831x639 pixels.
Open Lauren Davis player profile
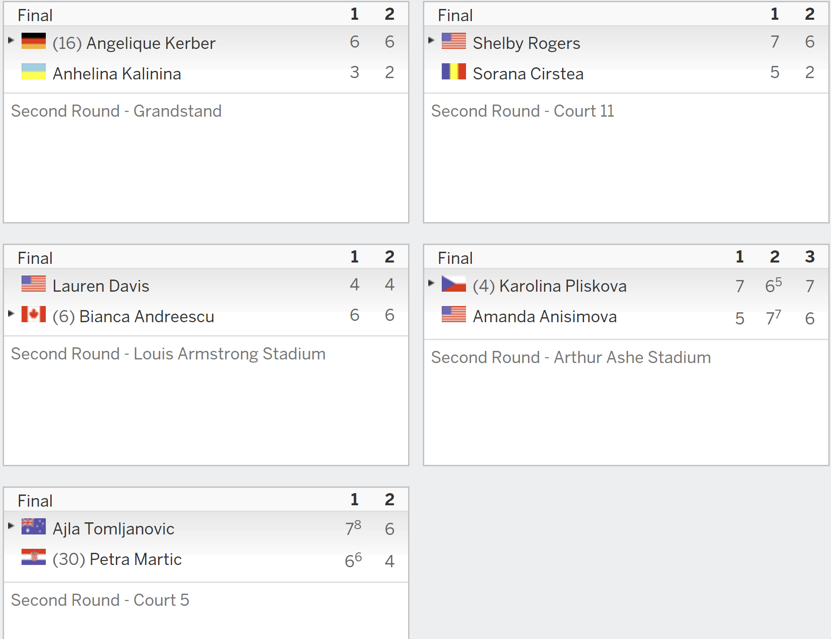tap(101, 286)
